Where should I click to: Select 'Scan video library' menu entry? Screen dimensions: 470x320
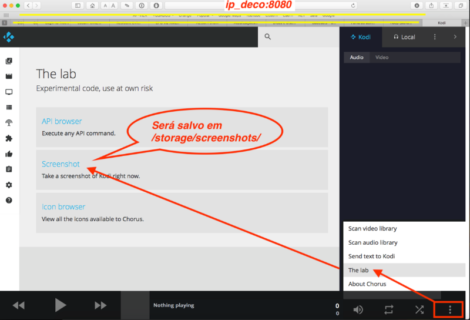click(372, 228)
